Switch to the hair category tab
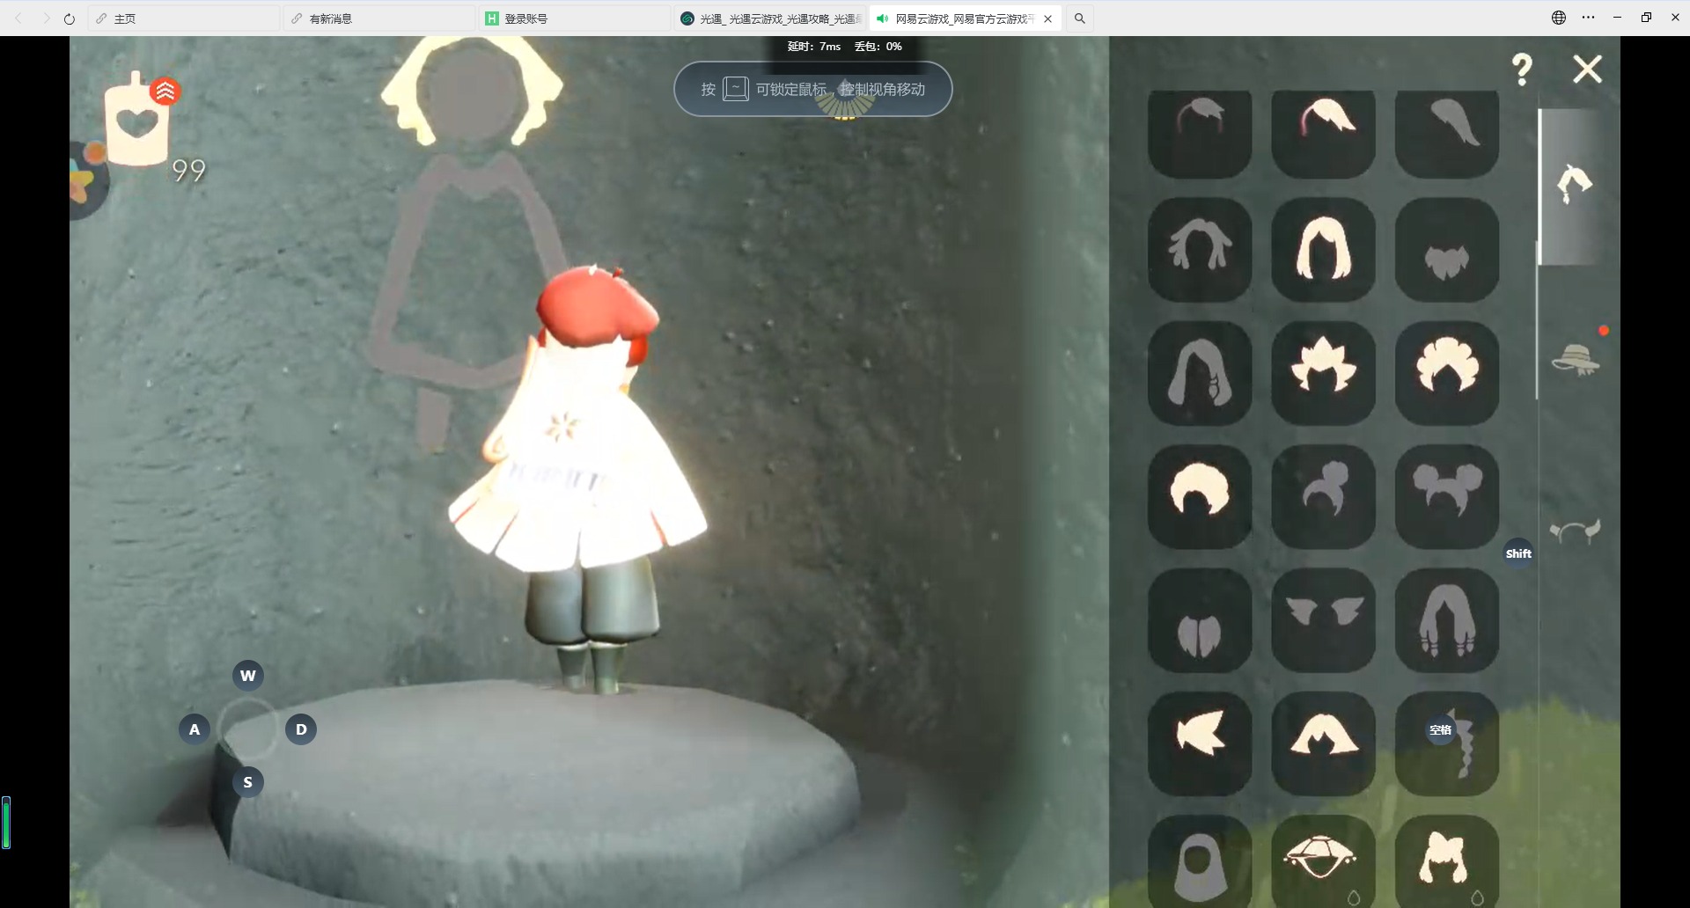This screenshot has height=908, width=1690. coord(1575,185)
